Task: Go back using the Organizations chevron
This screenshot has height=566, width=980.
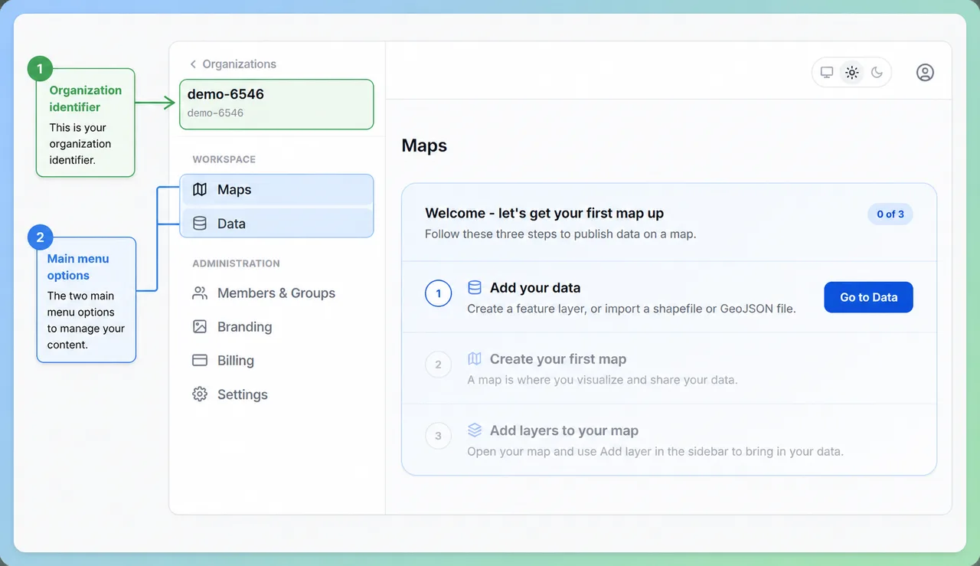Action: pyautogui.click(x=194, y=64)
